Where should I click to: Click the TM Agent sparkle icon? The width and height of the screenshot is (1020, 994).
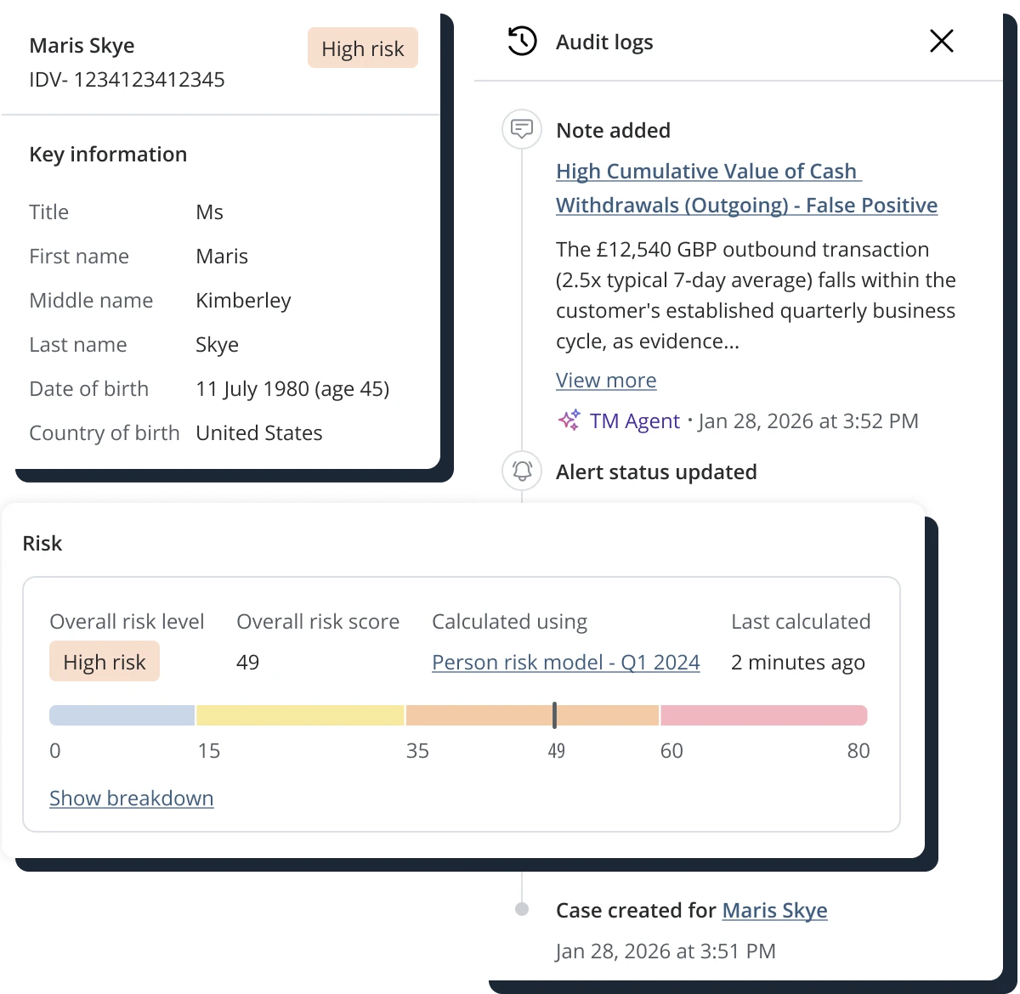click(x=569, y=421)
